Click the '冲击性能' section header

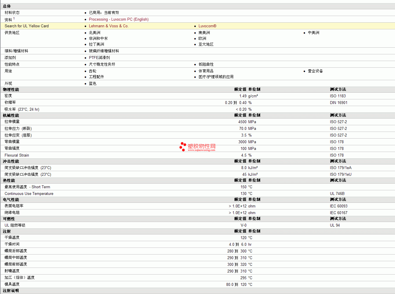pos(11,161)
